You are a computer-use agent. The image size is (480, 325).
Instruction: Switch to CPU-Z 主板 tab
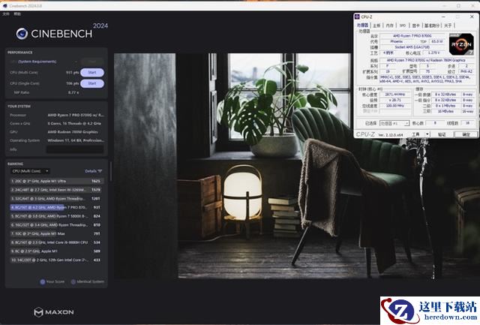(376, 26)
